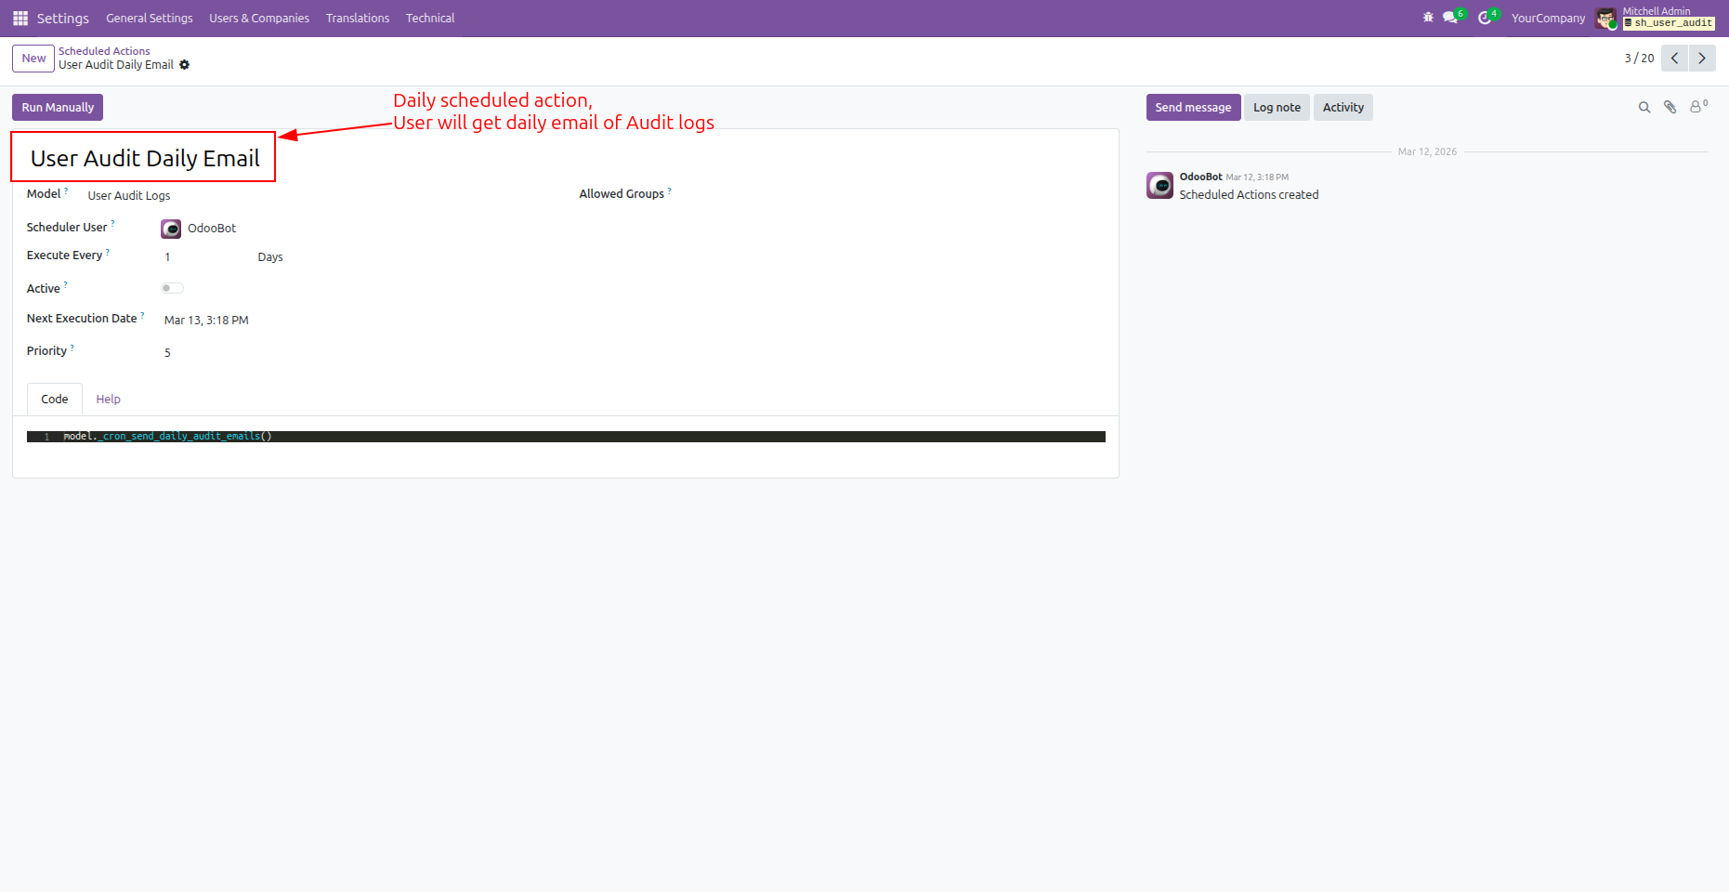1729x892 pixels.
Task: Open the YourCompany company switcher
Action: point(1548,19)
